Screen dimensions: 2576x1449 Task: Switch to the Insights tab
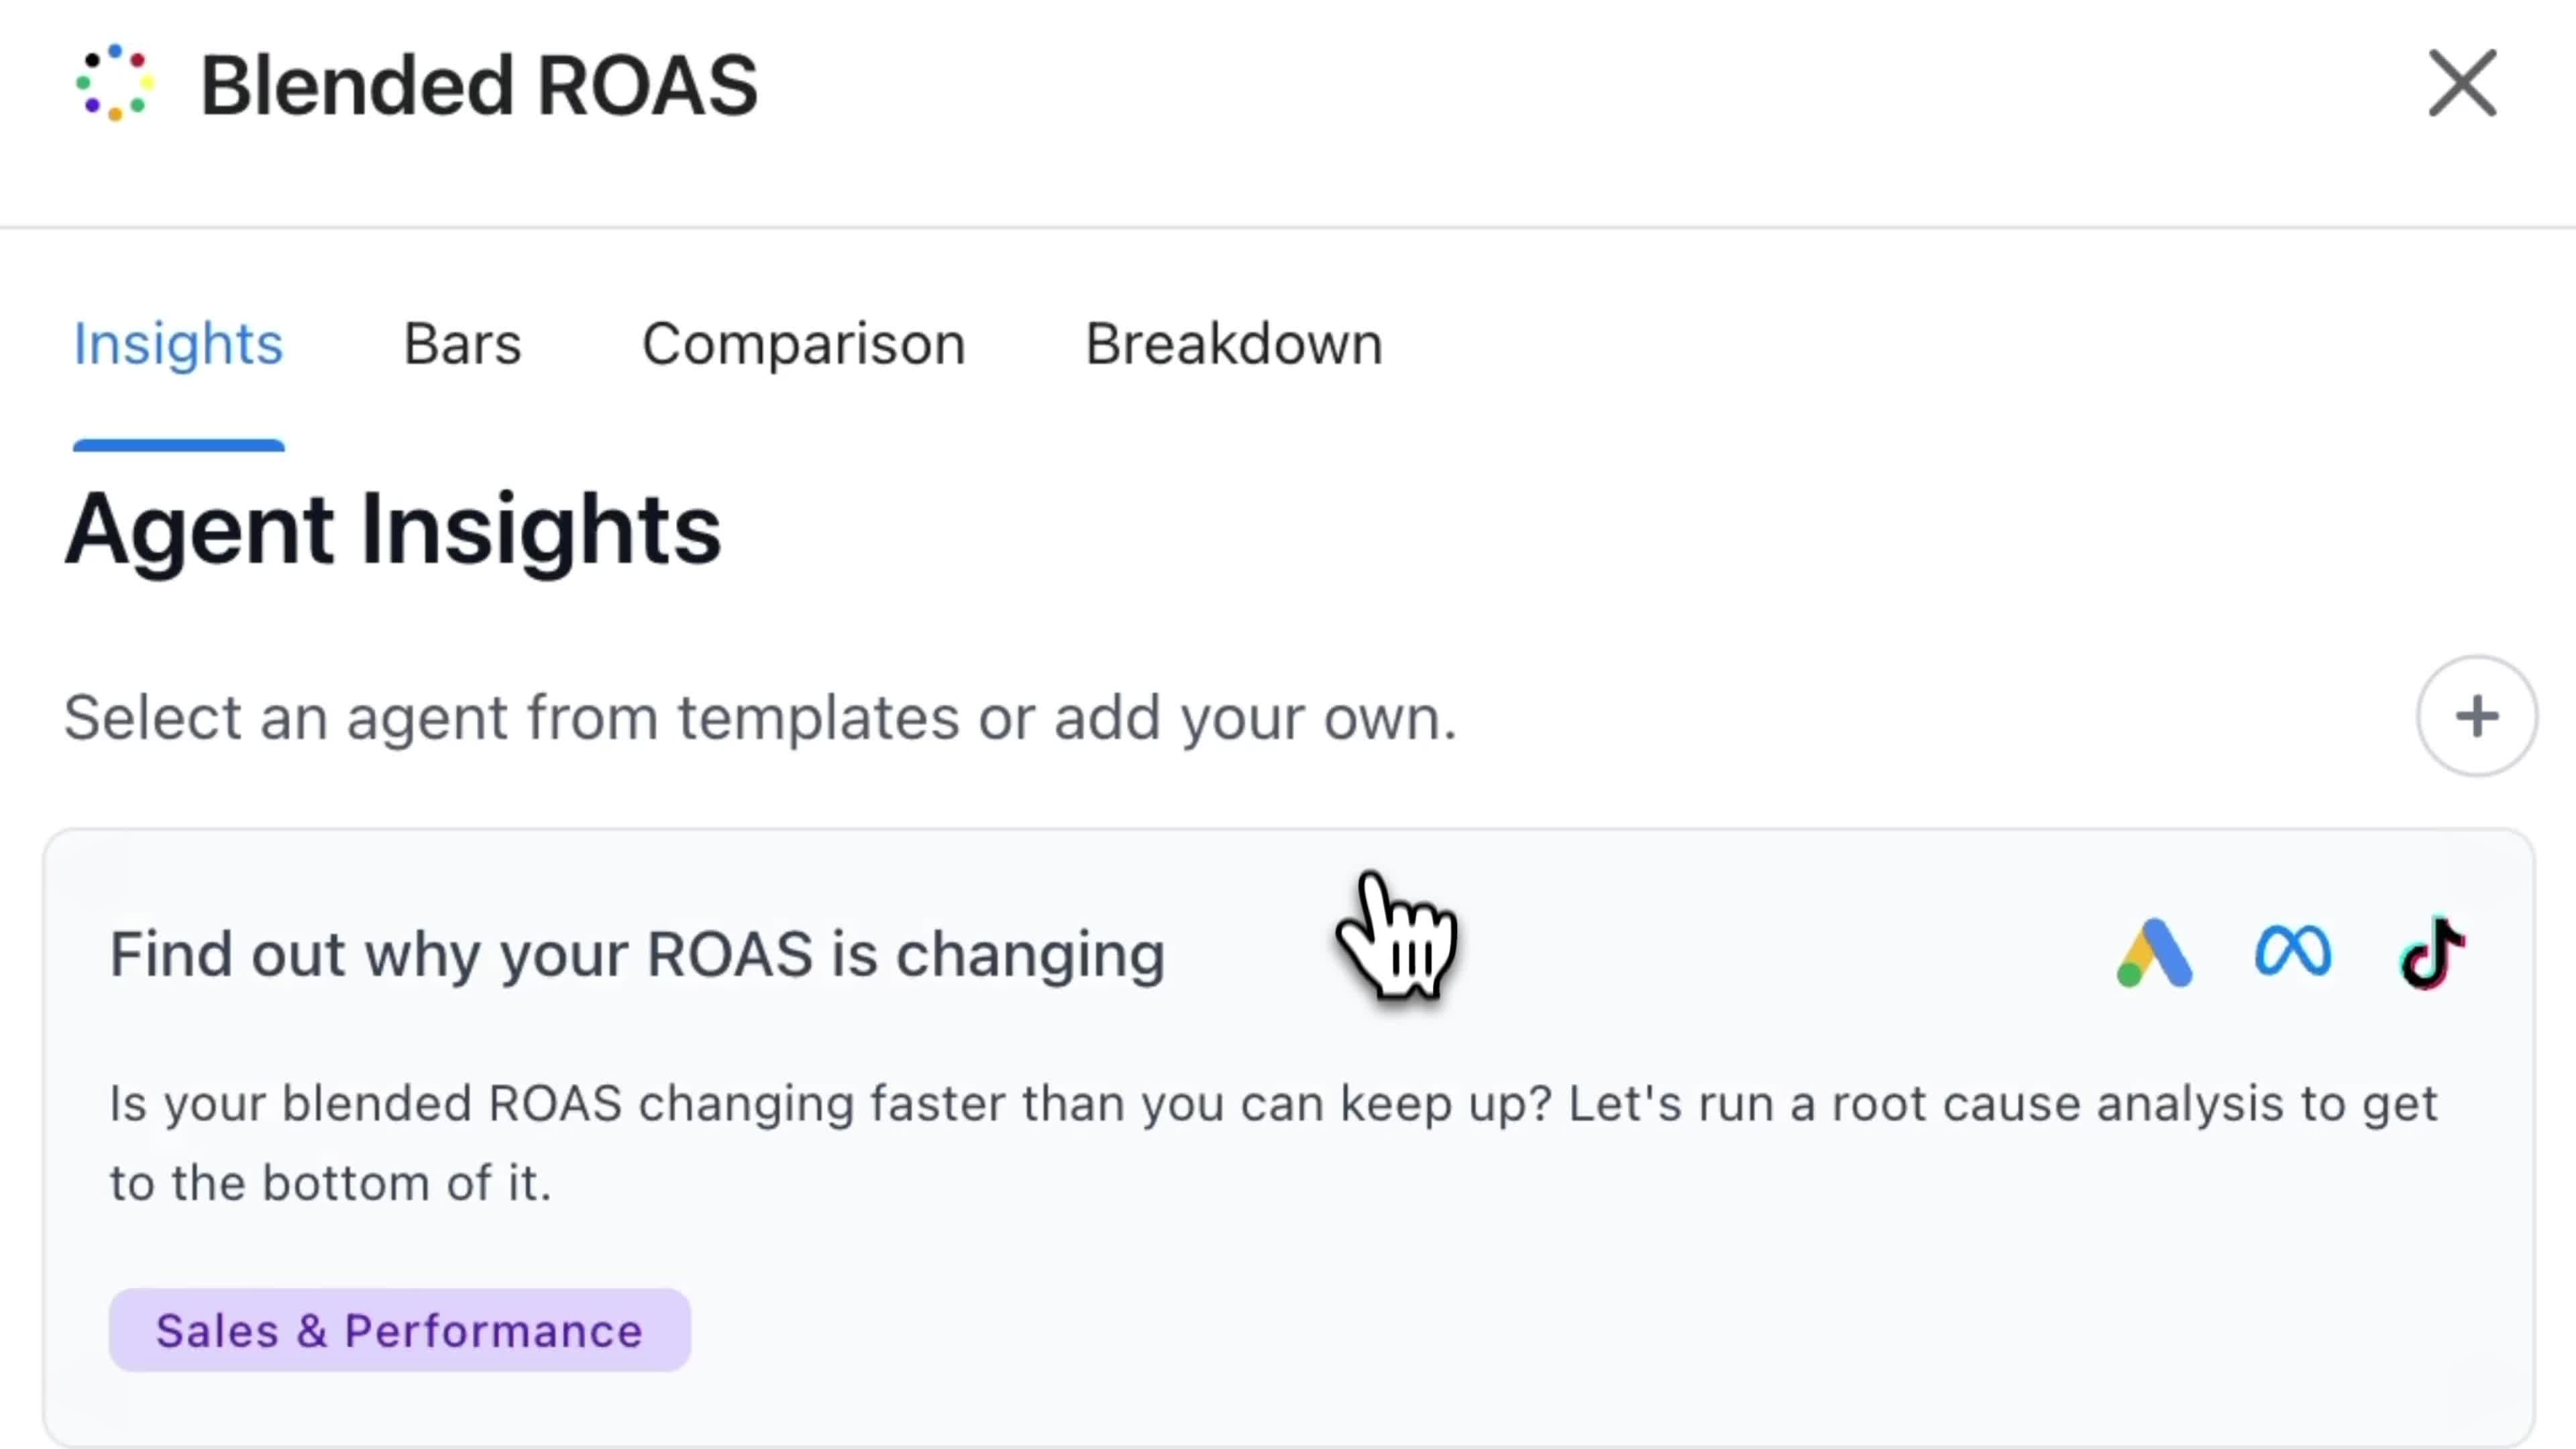point(179,345)
